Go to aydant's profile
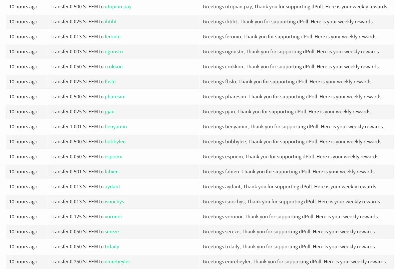This screenshot has height=269, width=395. 112,187
